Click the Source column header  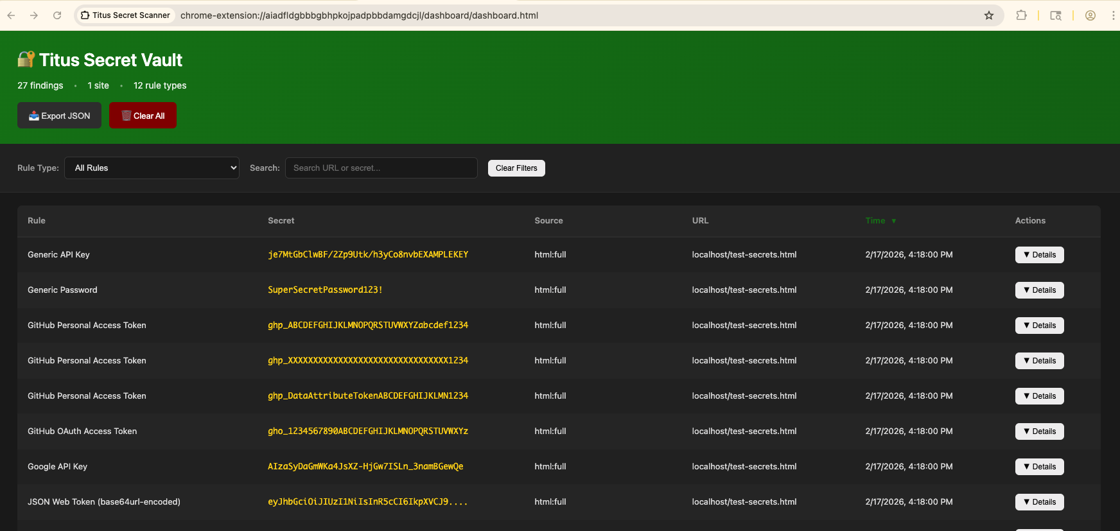548,221
